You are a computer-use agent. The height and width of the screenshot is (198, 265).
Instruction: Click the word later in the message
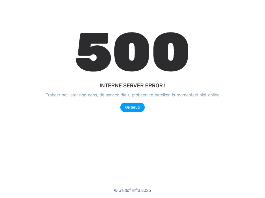[73, 95]
